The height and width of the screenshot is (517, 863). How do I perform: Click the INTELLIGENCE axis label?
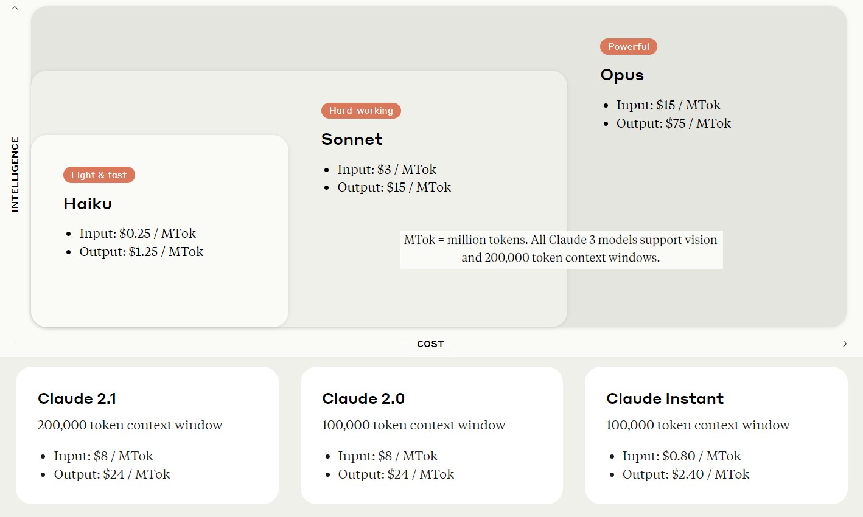pyautogui.click(x=15, y=175)
